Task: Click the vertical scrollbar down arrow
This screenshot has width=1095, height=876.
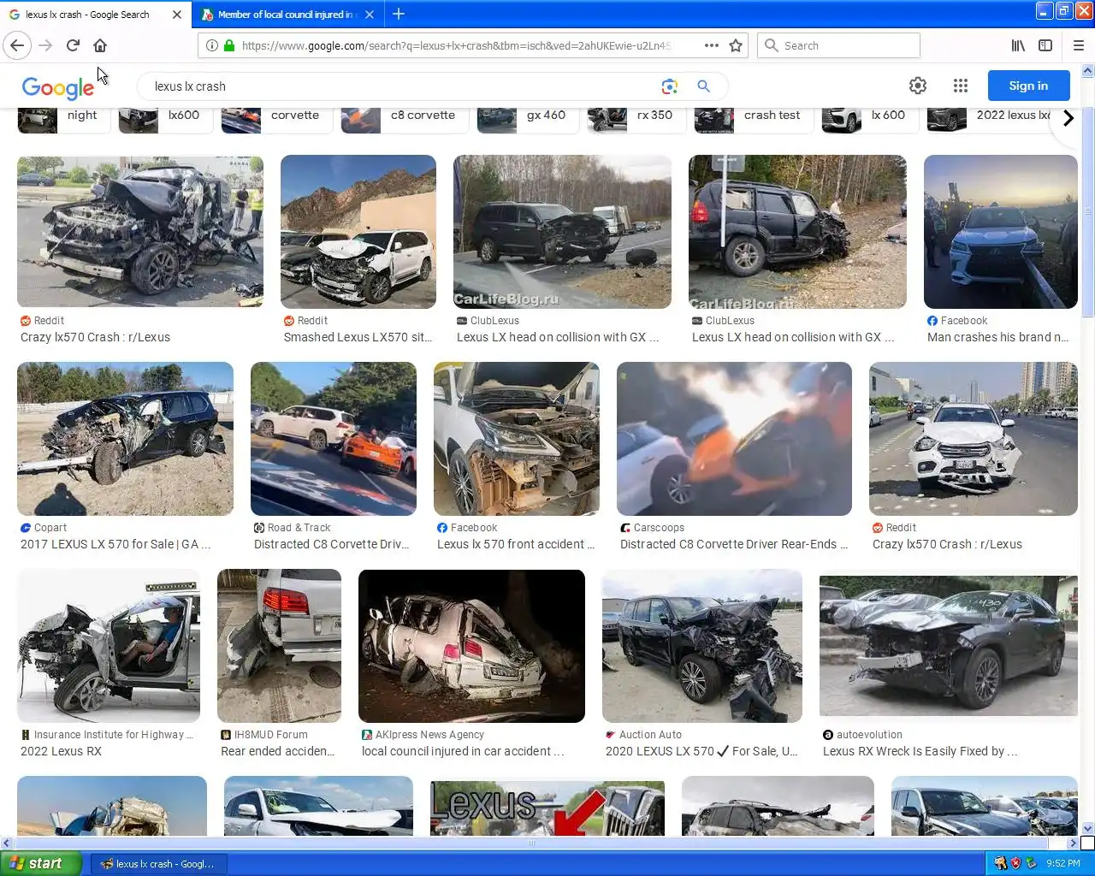Action: [1088, 828]
